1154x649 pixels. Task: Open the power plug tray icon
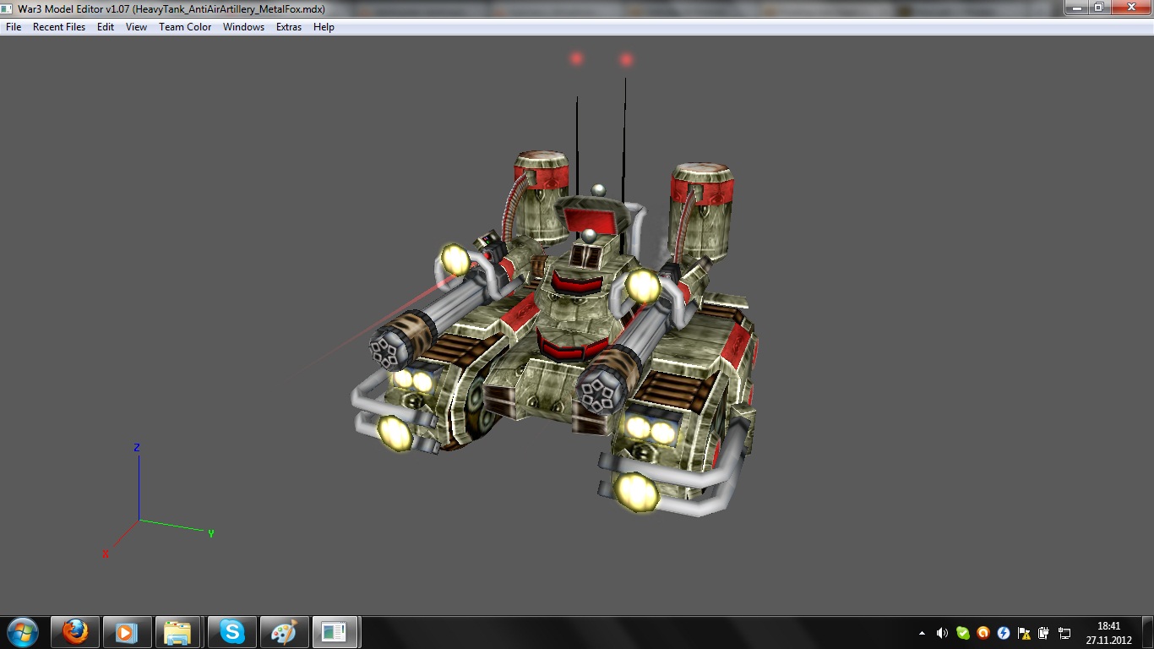click(1044, 633)
